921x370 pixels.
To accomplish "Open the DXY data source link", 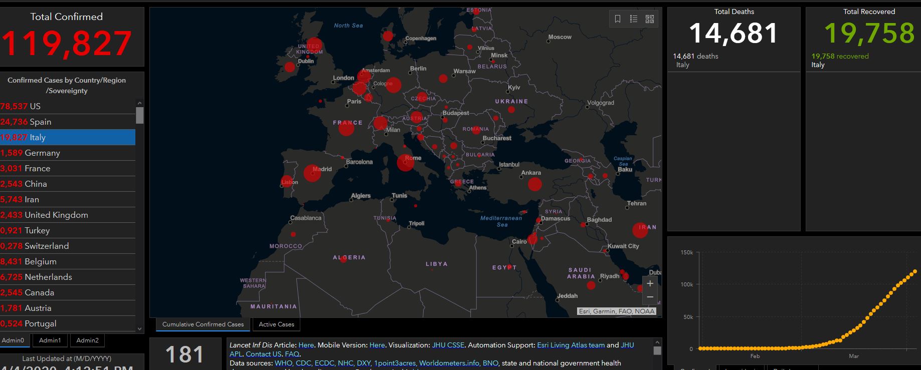I will tap(364, 363).
